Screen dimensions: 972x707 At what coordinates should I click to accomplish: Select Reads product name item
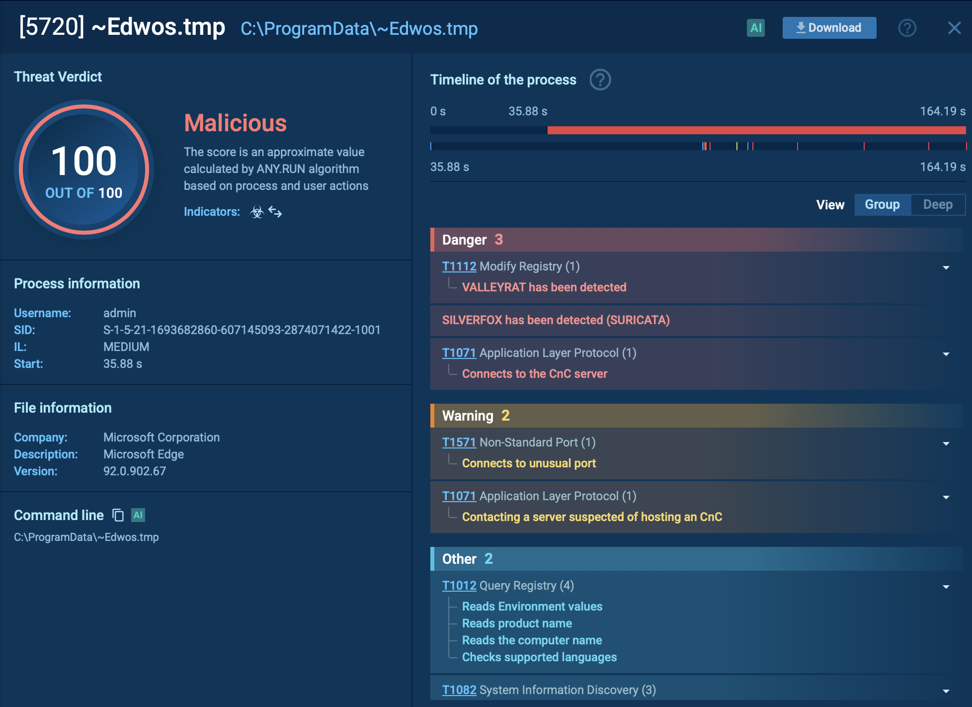[517, 623]
